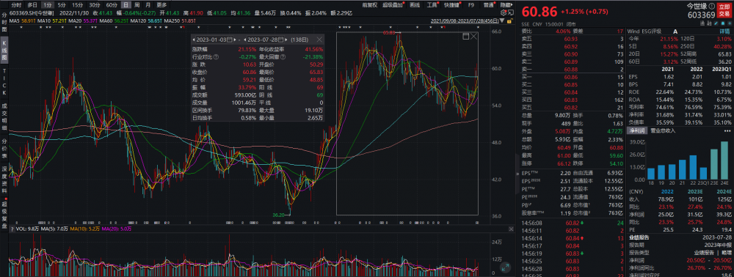Switch chart to 60分 period
This screenshot has width=734, height=277.
coord(112,4)
